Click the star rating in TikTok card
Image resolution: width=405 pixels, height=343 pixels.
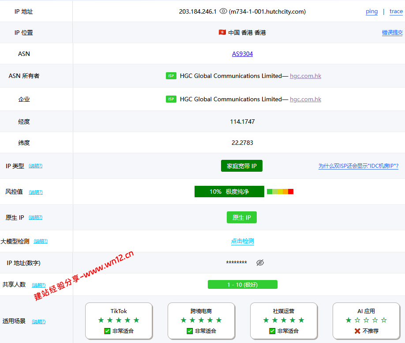[x=119, y=320]
